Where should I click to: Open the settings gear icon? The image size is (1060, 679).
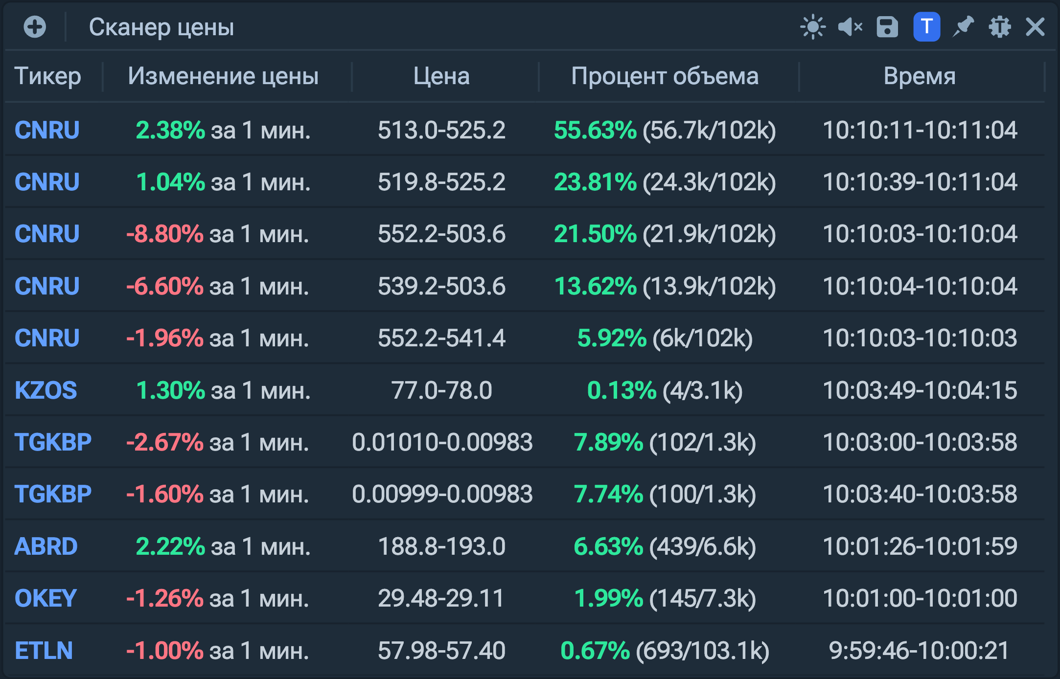[999, 27]
